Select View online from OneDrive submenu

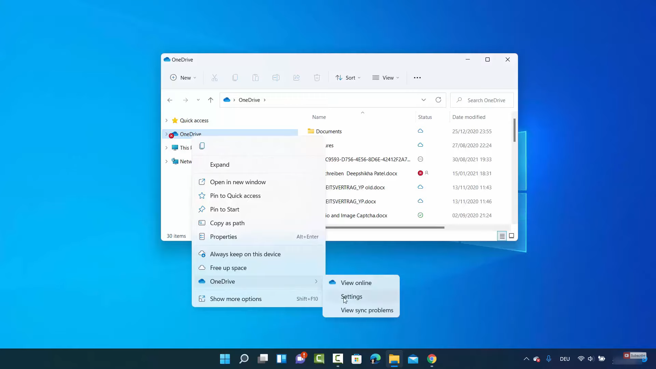pyautogui.click(x=356, y=283)
